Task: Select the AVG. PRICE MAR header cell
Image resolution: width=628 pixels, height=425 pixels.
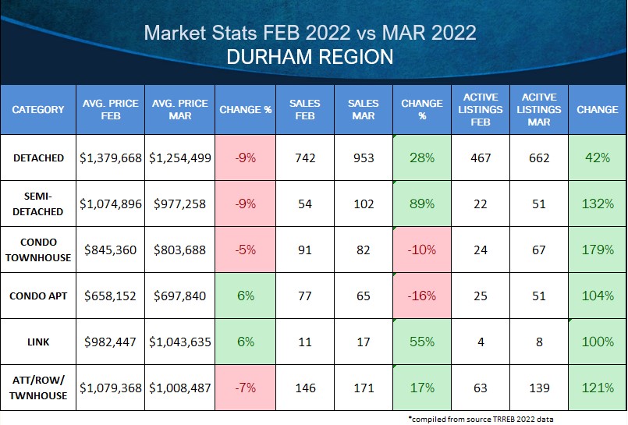Action: 179,110
